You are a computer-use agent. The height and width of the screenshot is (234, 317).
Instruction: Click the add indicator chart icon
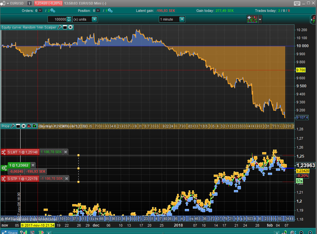click(252, 19)
